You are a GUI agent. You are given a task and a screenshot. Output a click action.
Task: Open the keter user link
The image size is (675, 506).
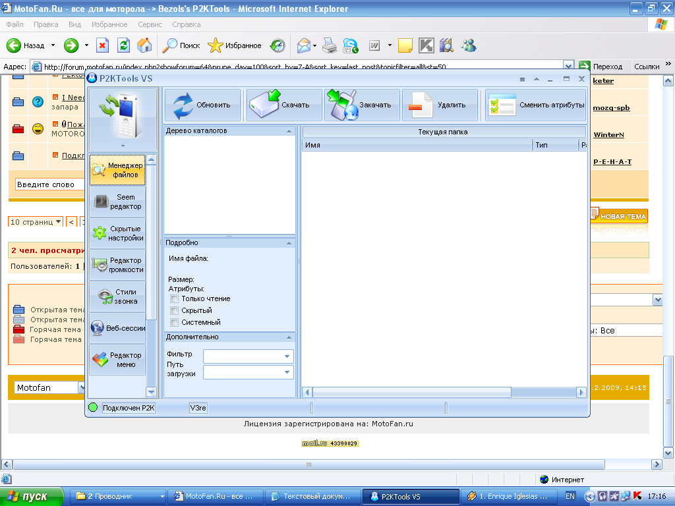[x=603, y=81]
